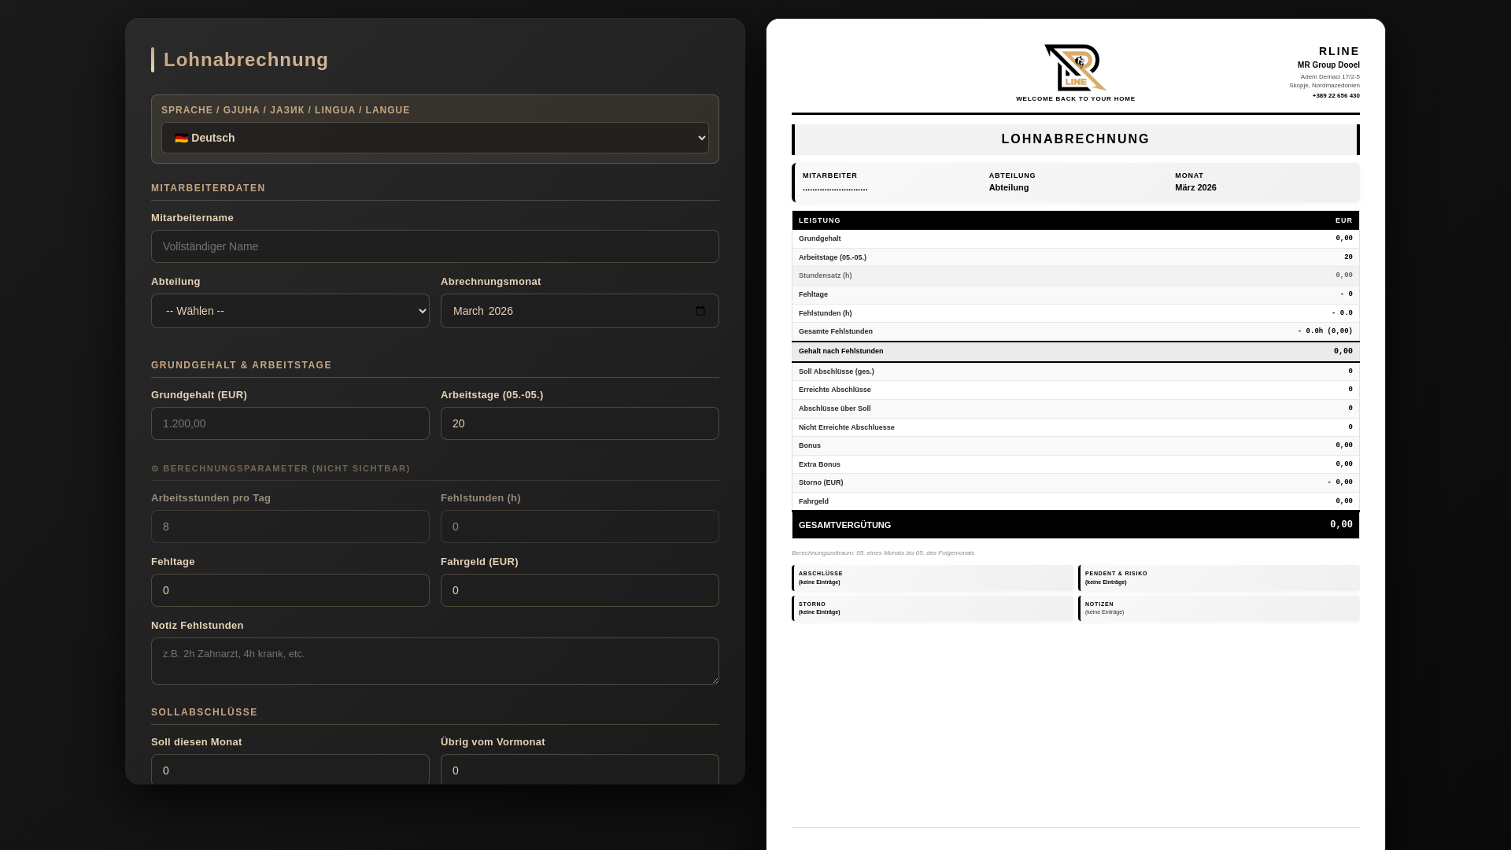Click the Notiz Fehlstunden textarea
The image size is (1511, 850).
pyautogui.click(x=435, y=661)
